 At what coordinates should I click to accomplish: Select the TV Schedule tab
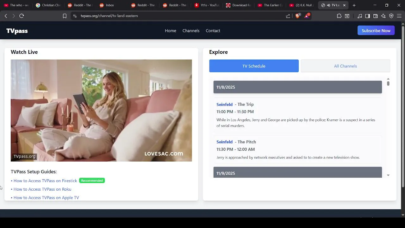tap(254, 66)
